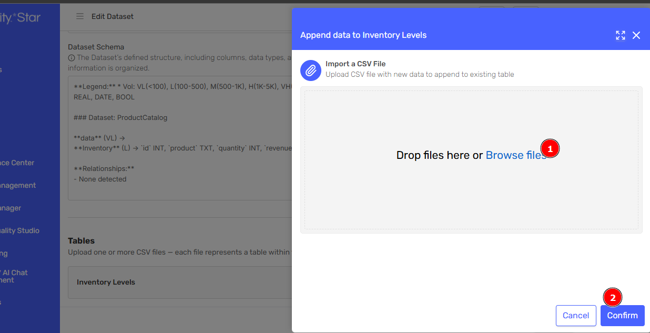Click the info icon next to Dataset Schema
650x333 pixels.
(71, 58)
